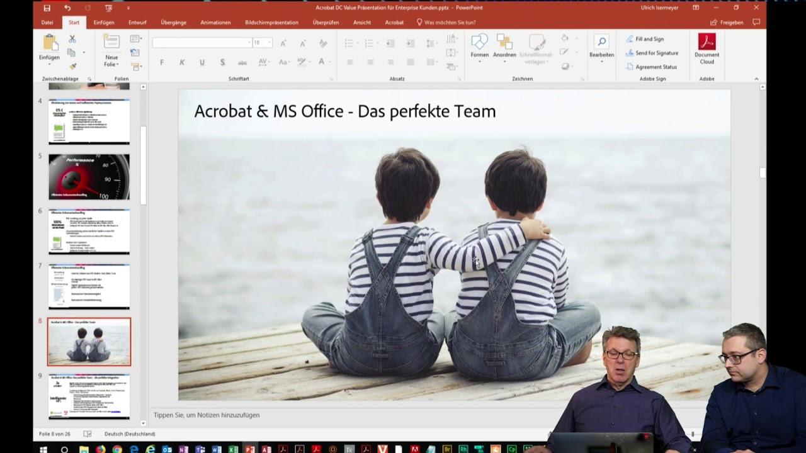Open the comments icon beside Freigeben
Image resolution: width=806 pixels, height=453 pixels.
[x=756, y=22]
